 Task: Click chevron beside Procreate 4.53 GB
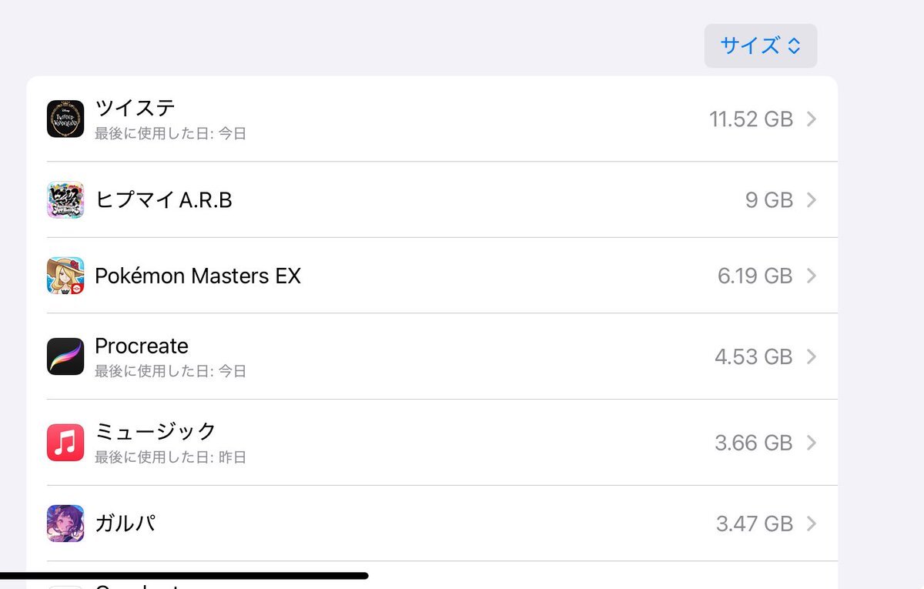(811, 356)
